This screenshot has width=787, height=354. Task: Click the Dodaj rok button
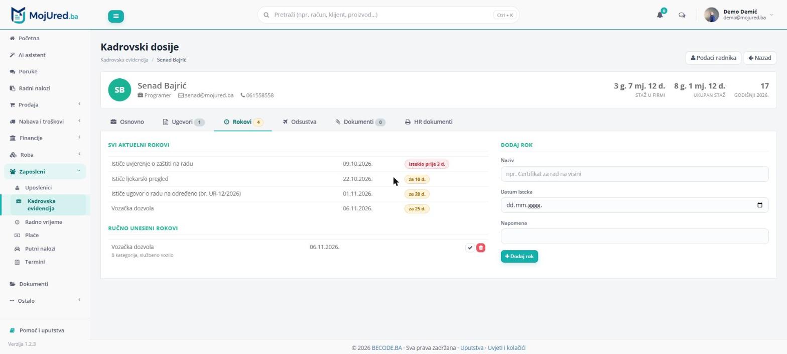pos(519,257)
